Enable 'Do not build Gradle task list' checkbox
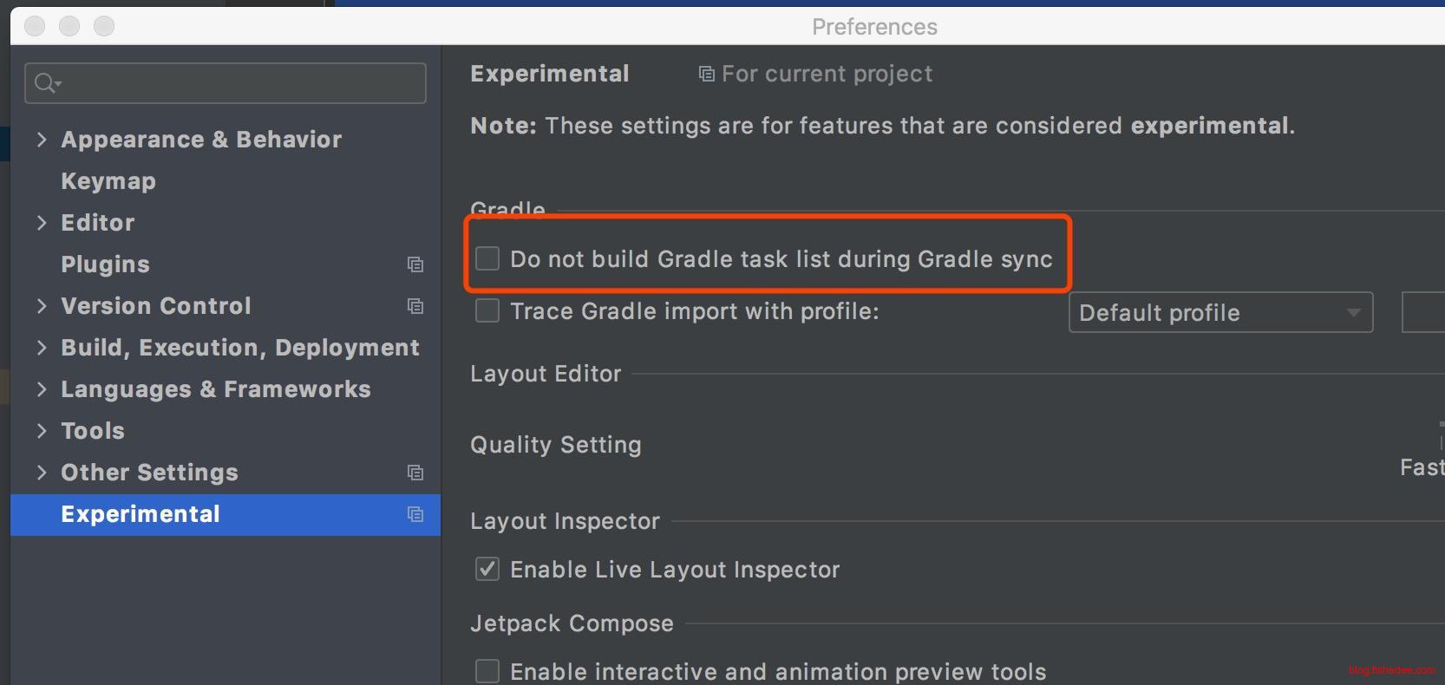This screenshot has width=1445, height=685. 487,258
